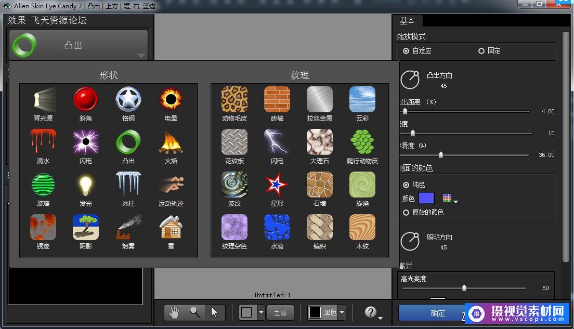The height and width of the screenshot is (329, 574).
Task: Open the question mark help menu
Action: [373, 312]
